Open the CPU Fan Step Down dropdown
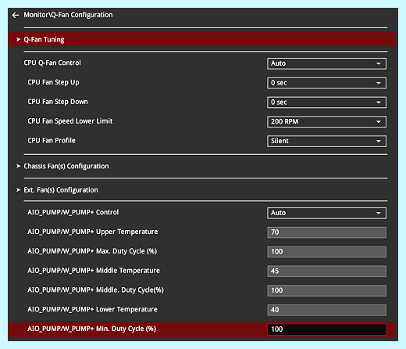Image resolution: width=406 pixels, height=349 pixels. (x=326, y=103)
